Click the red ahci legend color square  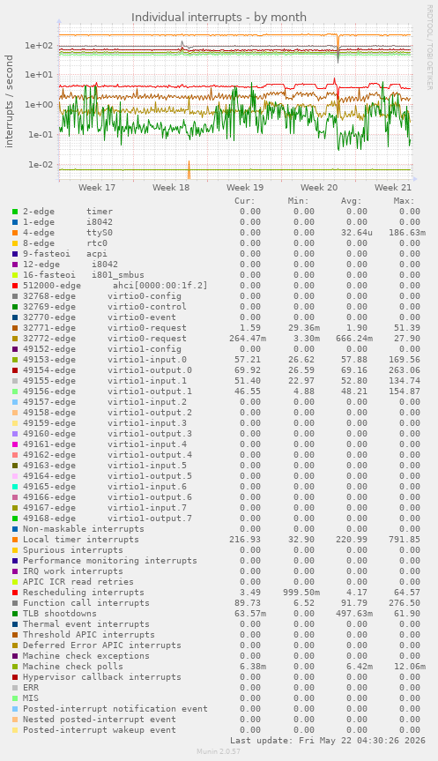(x=15, y=286)
